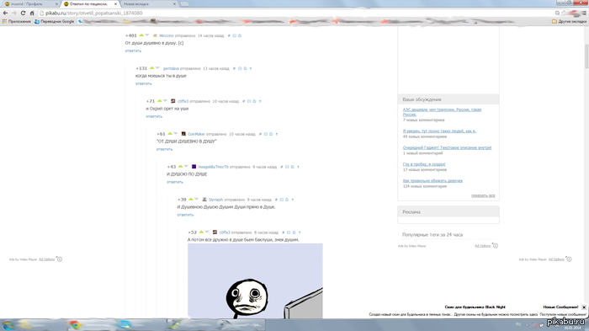Image resolution: width=589 pixels, height=331 pixels.
Task: Reply to the +61 comment via "ответить"
Action: [x=165, y=149]
